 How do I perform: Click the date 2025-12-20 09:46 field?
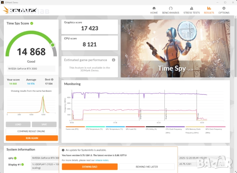point(193,158)
